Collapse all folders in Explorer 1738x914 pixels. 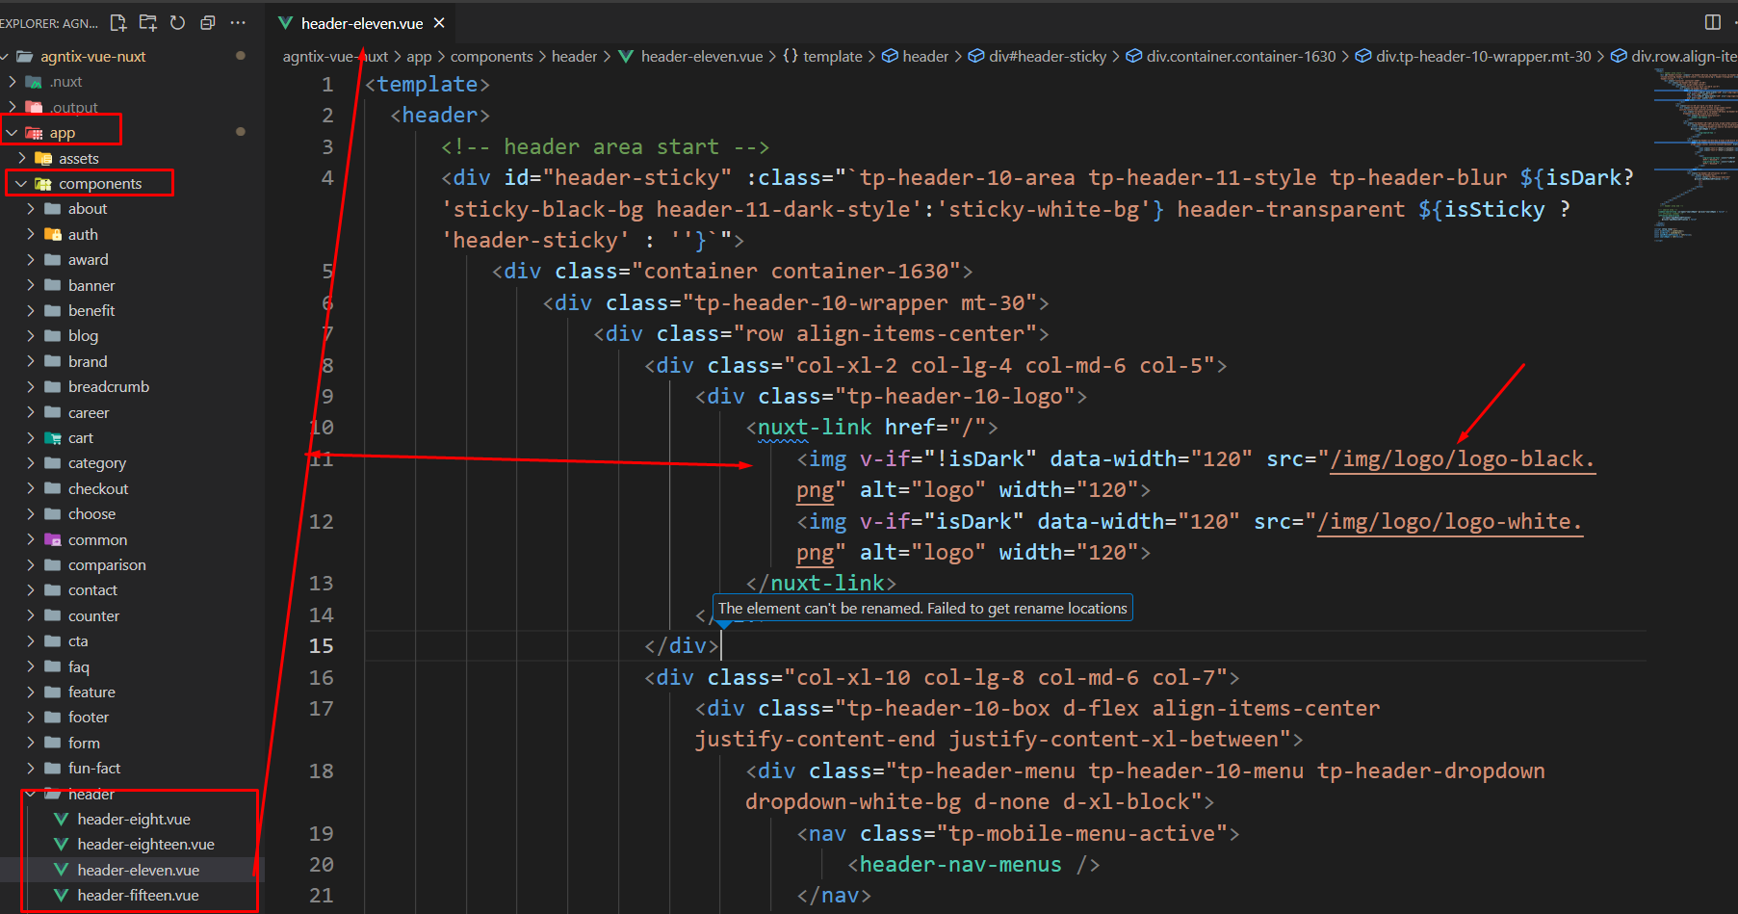click(208, 22)
